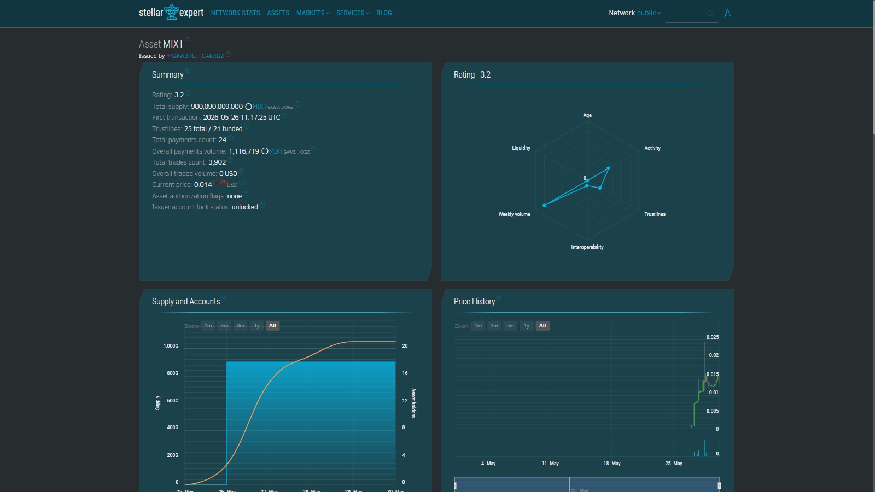Viewport: 875px width, 492px height.
Task: Expand the Markets dropdown menu
Action: (x=313, y=13)
